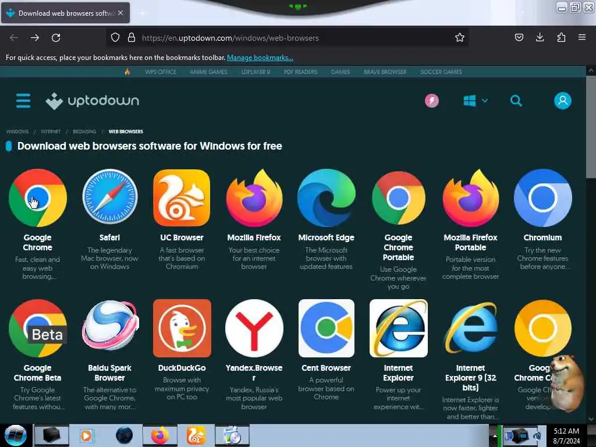Select LDPLAYER 9 in trending bar
The height and width of the screenshot is (447, 596).
click(256, 72)
